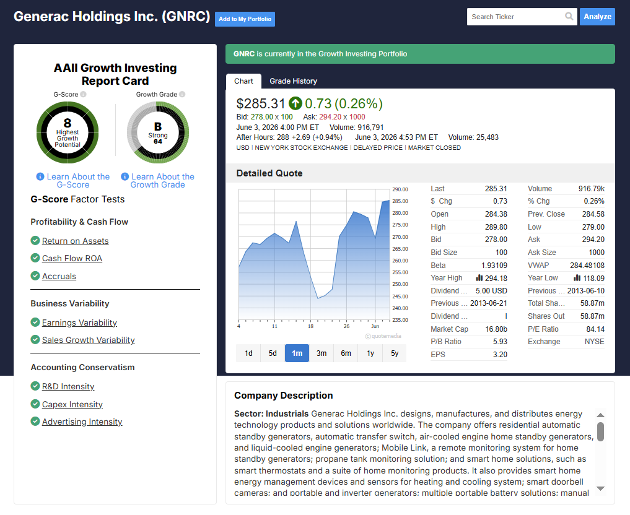Click the green up-arrow price change icon
This screenshot has height=515, width=630.
click(x=295, y=103)
